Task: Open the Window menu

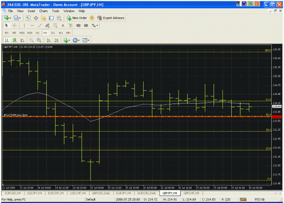Action: coord(69,11)
